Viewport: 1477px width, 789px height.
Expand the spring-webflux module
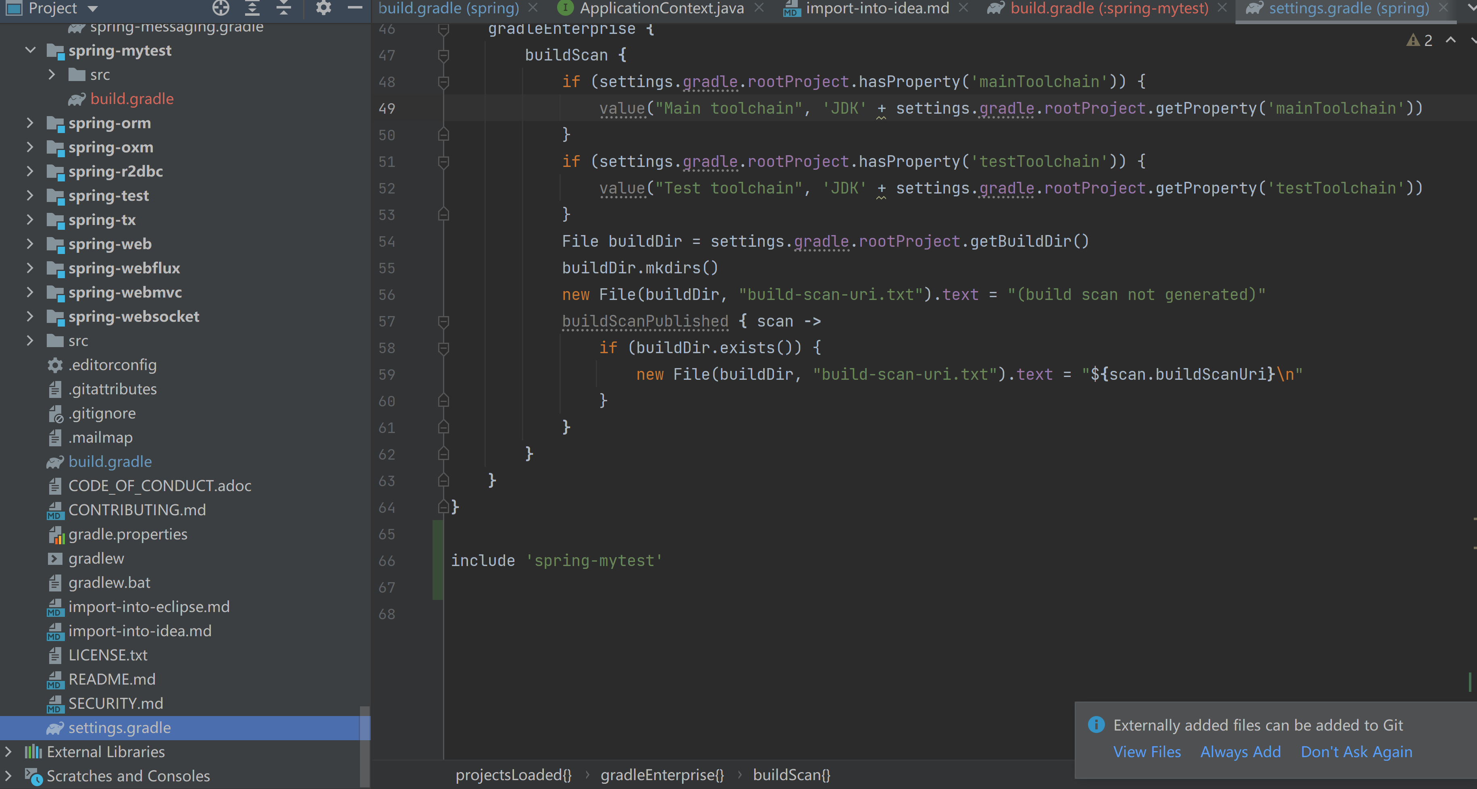30,268
